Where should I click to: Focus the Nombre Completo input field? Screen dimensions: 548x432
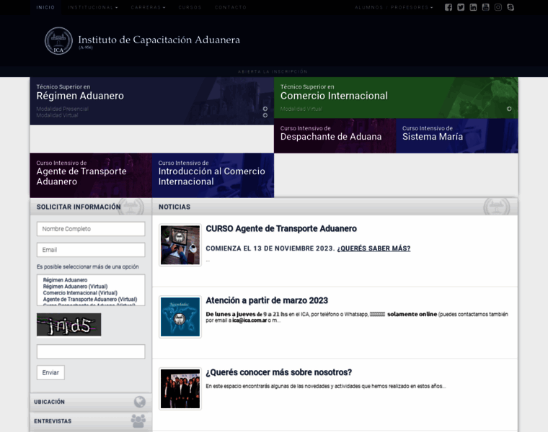pyautogui.click(x=91, y=229)
